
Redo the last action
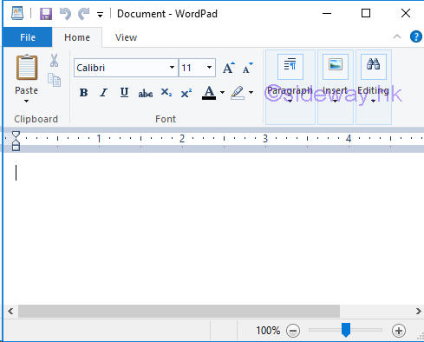84,14
